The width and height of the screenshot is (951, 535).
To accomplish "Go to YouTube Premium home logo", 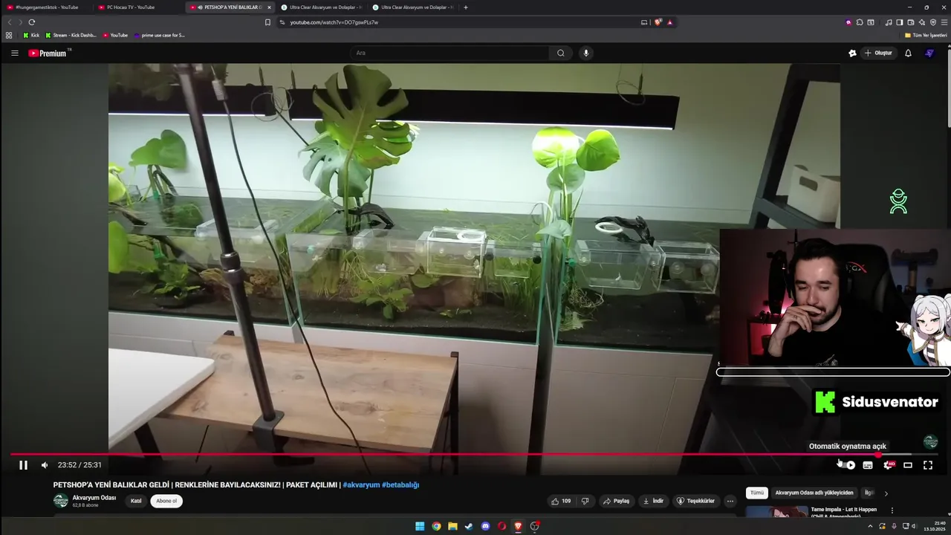I will (49, 53).
